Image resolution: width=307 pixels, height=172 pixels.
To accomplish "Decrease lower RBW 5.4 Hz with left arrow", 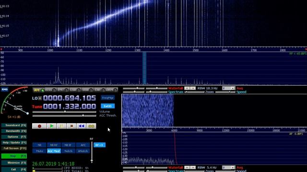I will (187, 168).
